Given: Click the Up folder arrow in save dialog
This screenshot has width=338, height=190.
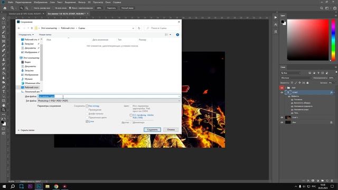Looking at the screenshot, I should (x=32, y=28).
